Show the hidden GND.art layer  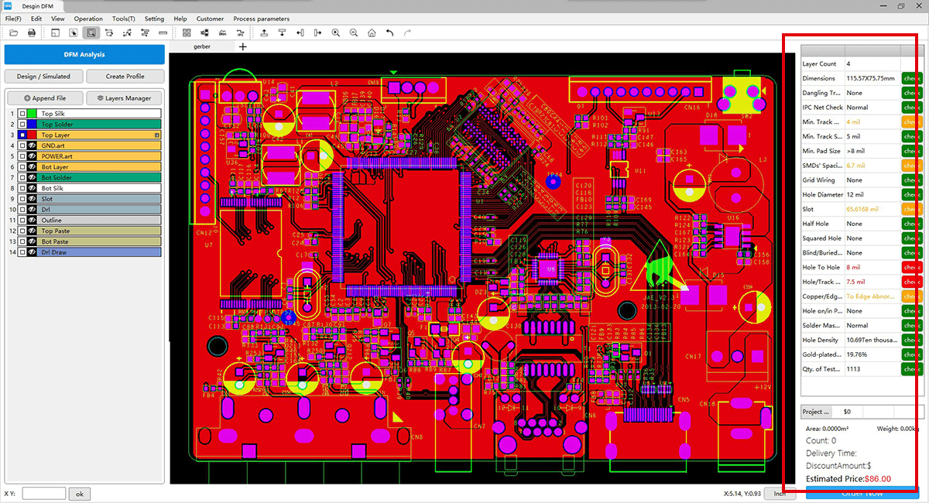click(33, 145)
